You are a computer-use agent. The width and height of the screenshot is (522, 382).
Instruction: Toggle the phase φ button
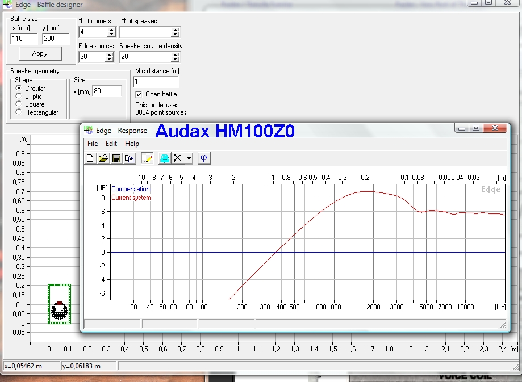[204, 158]
